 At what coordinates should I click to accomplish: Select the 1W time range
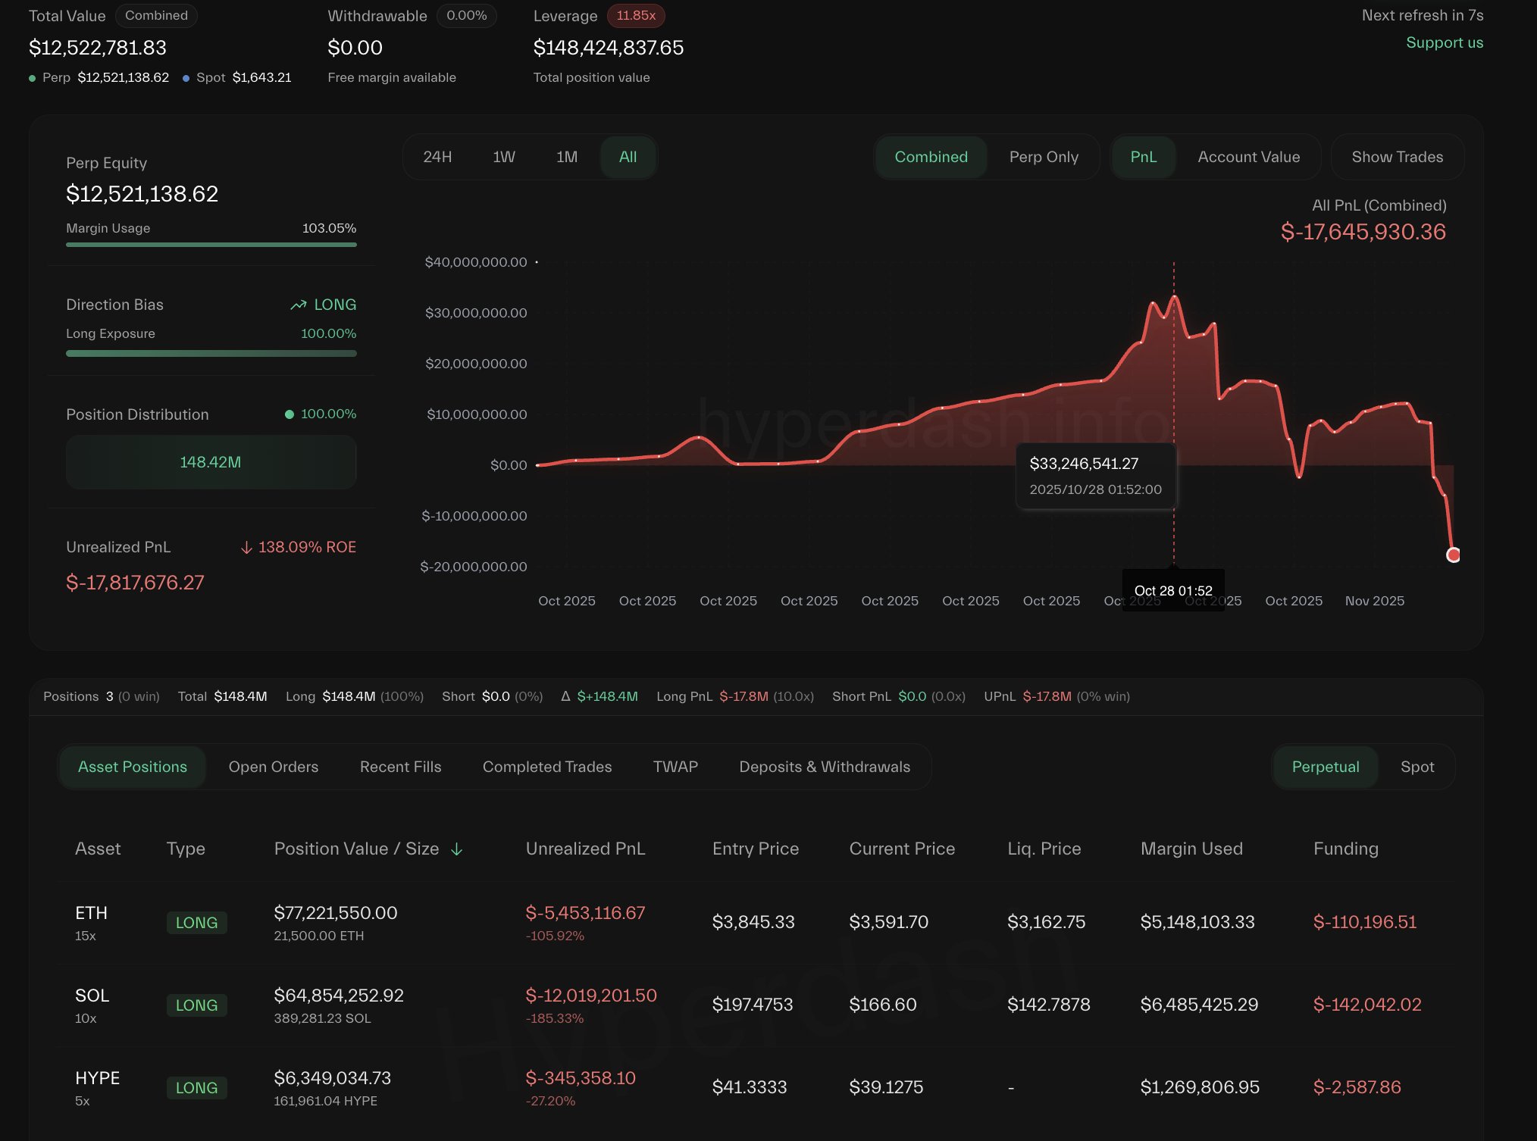[x=503, y=157]
